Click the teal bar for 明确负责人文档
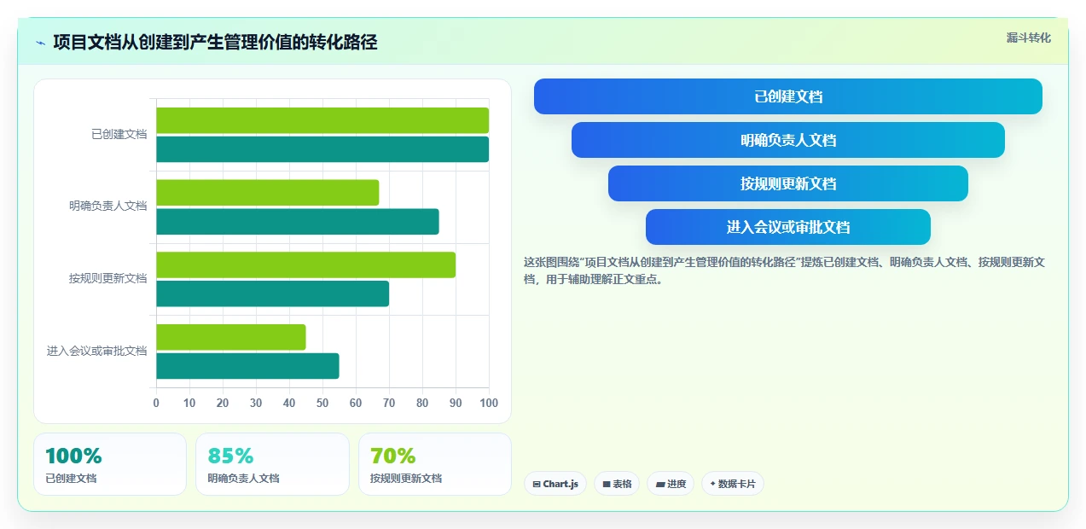1086x529 pixels. 298,222
